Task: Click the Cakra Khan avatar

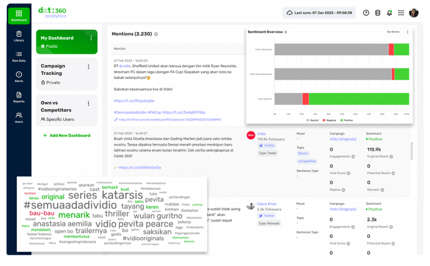Action: pyautogui.click(x=251, y=206)
